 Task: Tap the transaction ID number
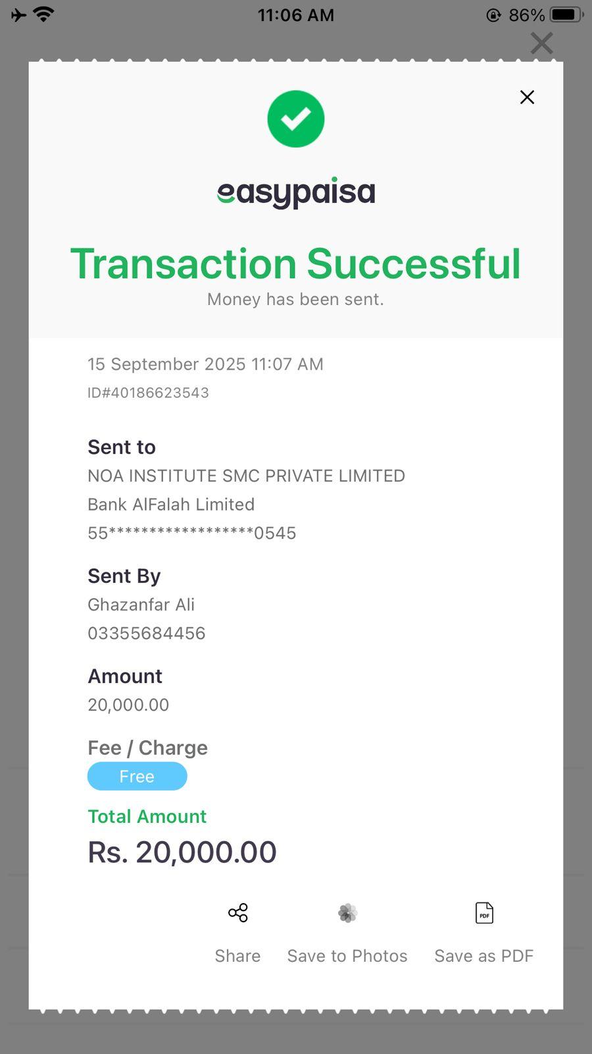(x=149, y=393)
